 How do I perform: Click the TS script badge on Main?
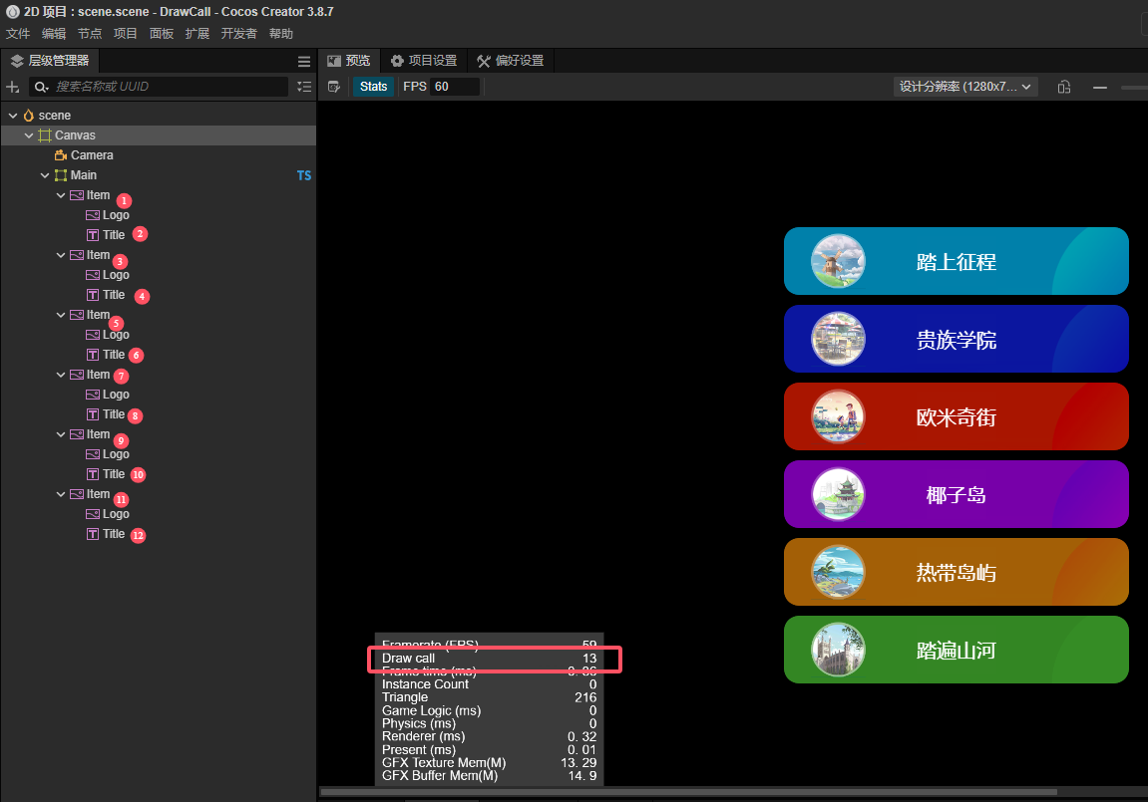[x=304, y=175]
